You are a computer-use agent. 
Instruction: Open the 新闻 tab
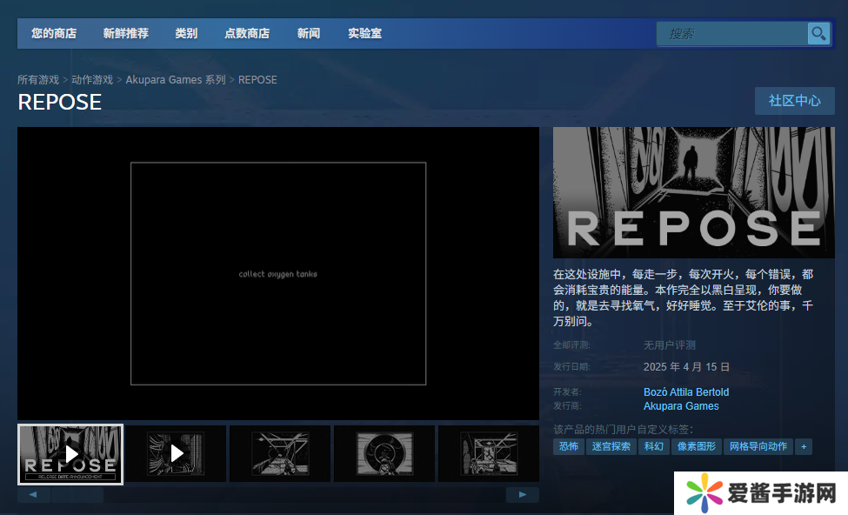click(308, 34)
